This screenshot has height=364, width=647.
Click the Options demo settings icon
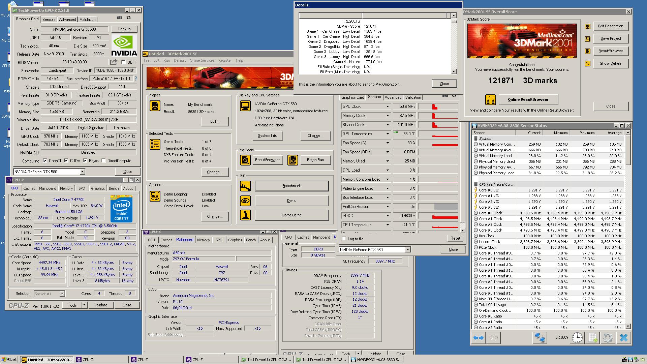[x=155, y=196]
